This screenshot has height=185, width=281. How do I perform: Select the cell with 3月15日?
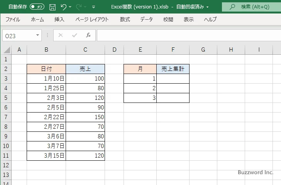click(x=46, y=156)
